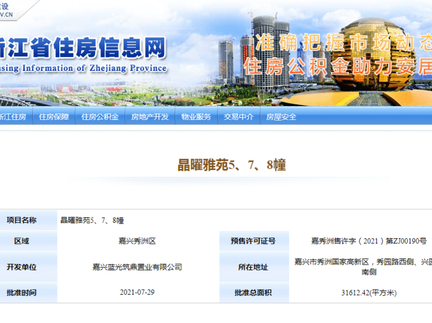This screenshot has width=432, height=323.
Task: Click 物业服务 in the top menu
Action: coord(196,117)
